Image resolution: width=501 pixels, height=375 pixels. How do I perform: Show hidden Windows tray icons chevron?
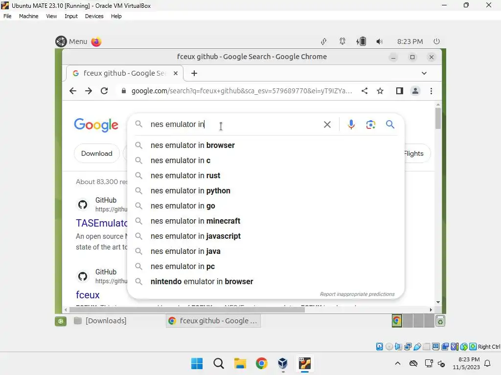397,363
